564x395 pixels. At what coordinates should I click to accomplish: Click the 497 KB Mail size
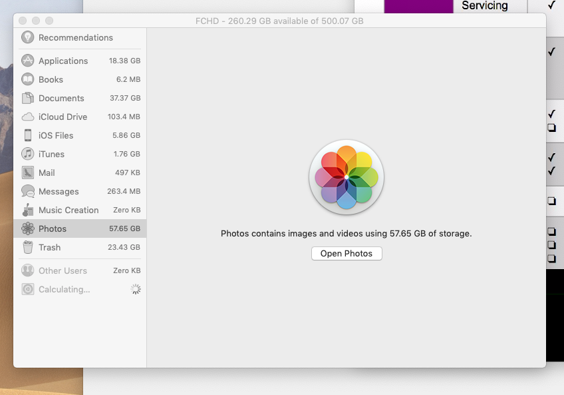click(x=128, y=173)
